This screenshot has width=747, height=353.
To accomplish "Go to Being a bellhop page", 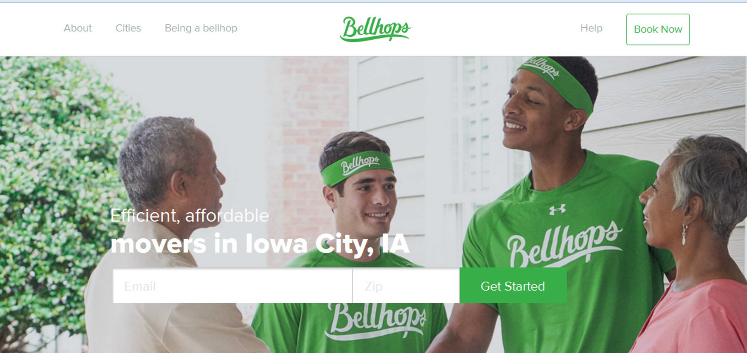I will [x=201, y=28].
